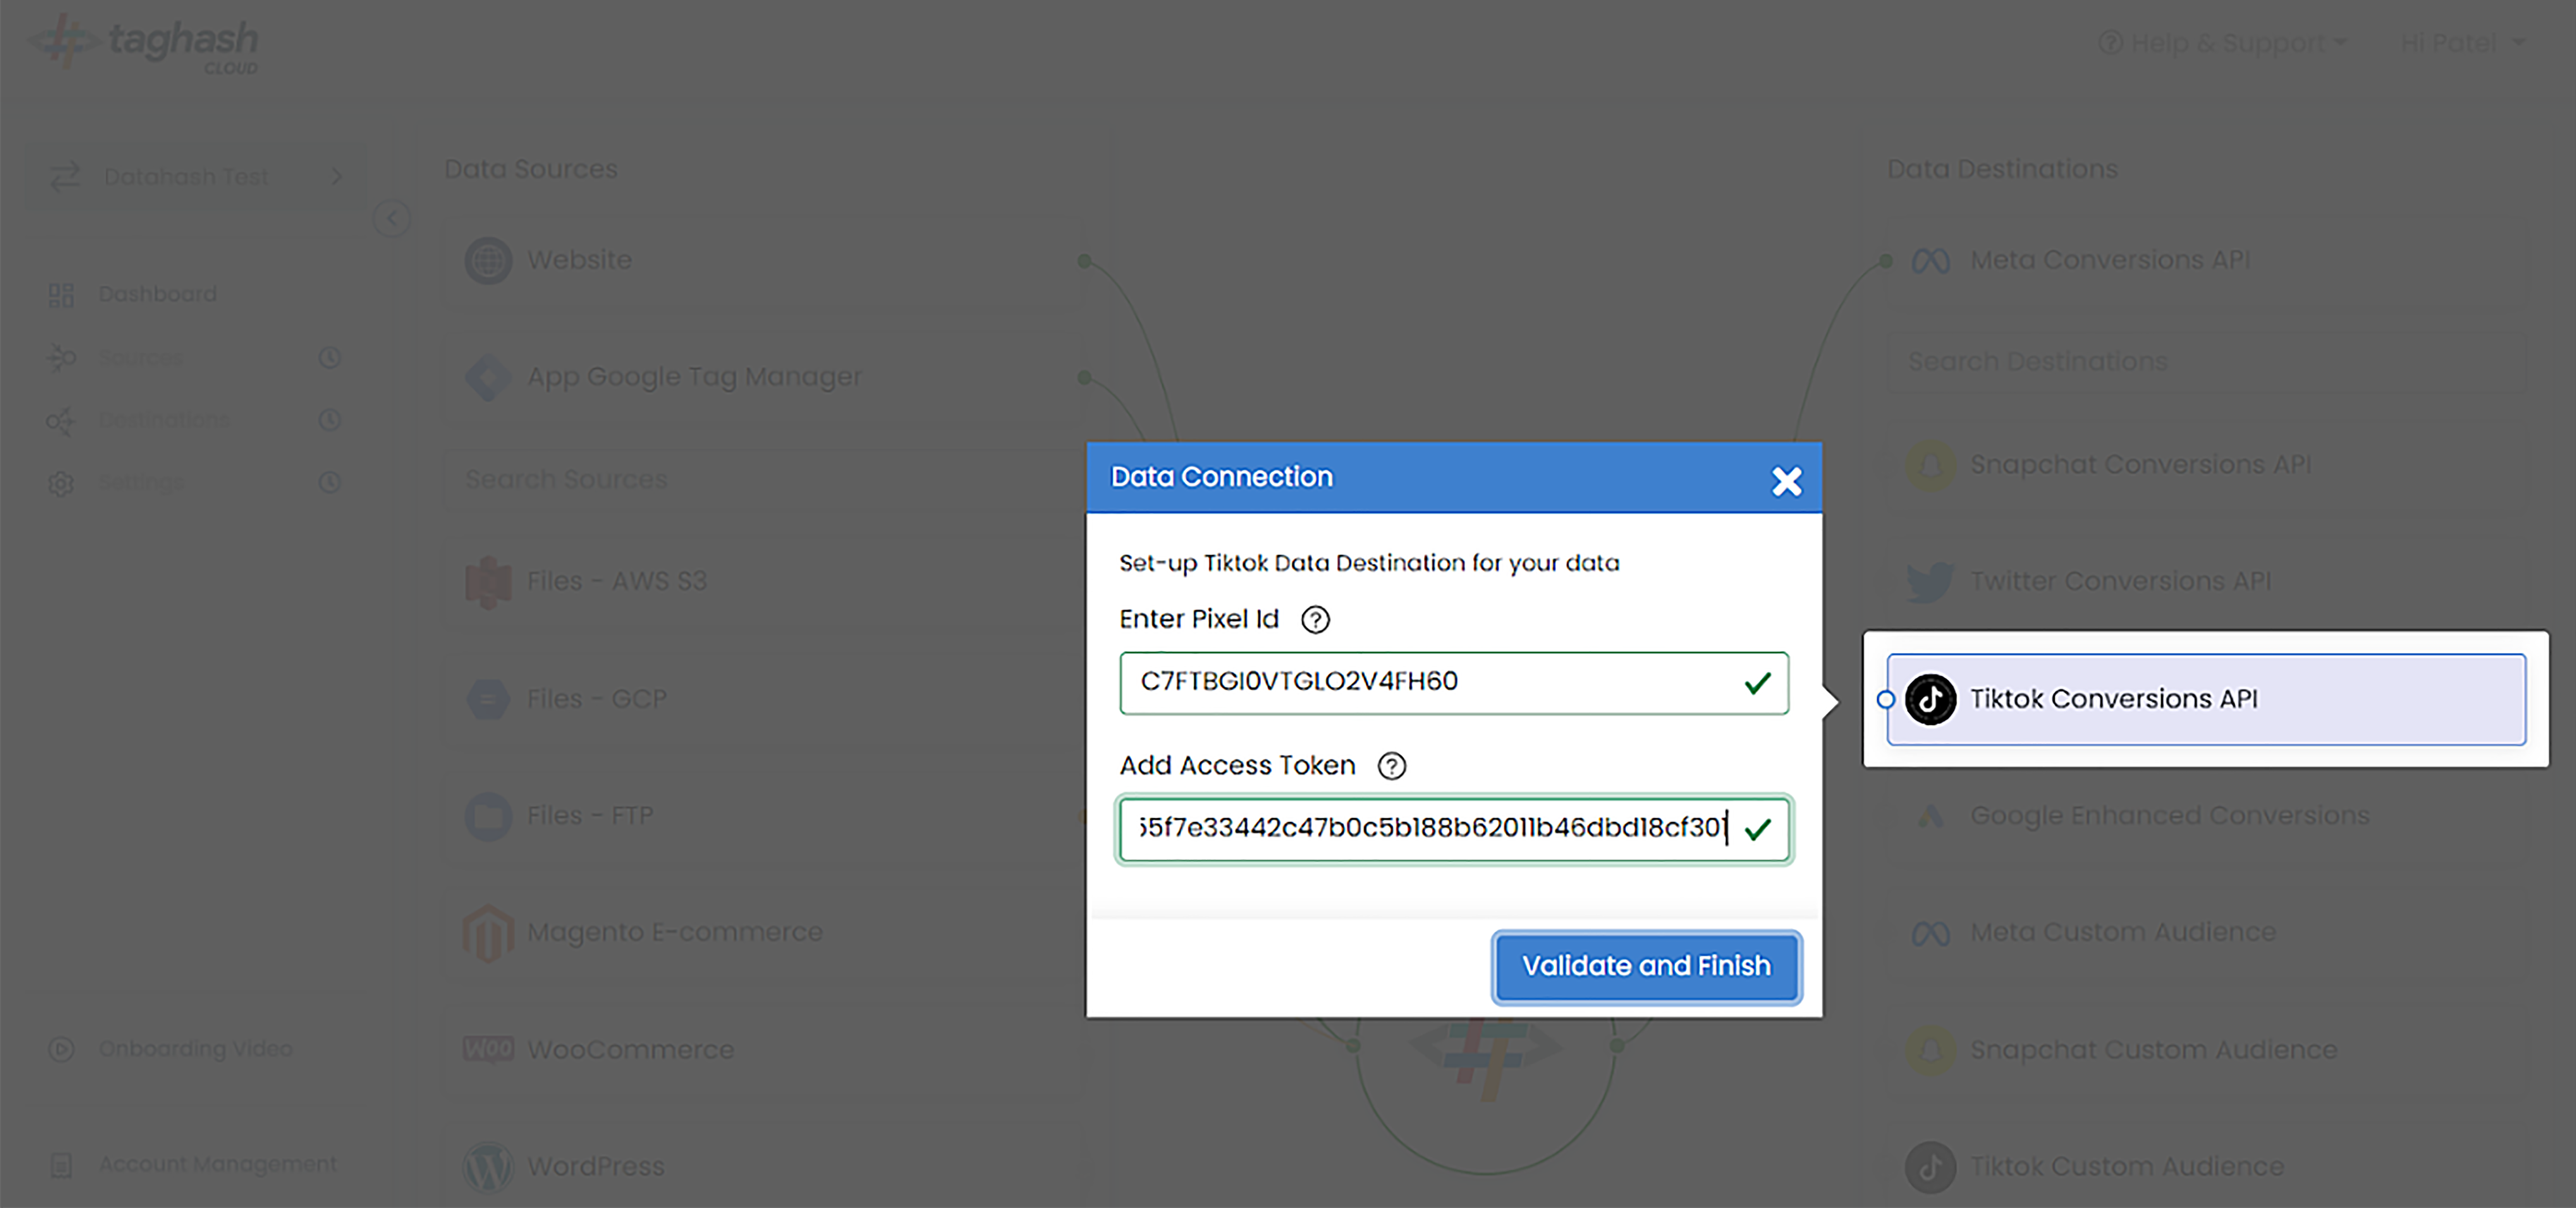2576x1208 pixels.
Task: Select Tiktok Custom Audience destination
Action: coord(2206,1166)
